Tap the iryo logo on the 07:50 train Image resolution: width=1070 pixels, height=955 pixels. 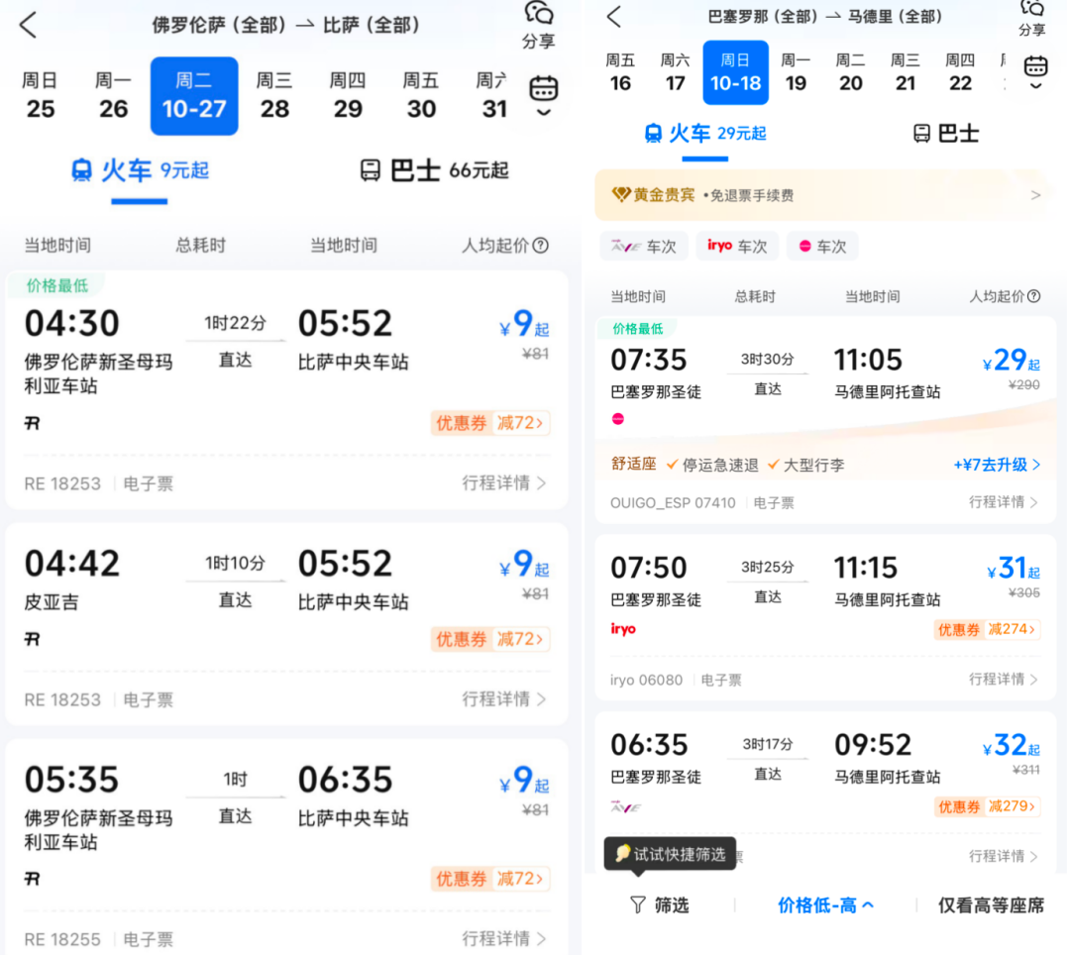[x=623, y=628]
